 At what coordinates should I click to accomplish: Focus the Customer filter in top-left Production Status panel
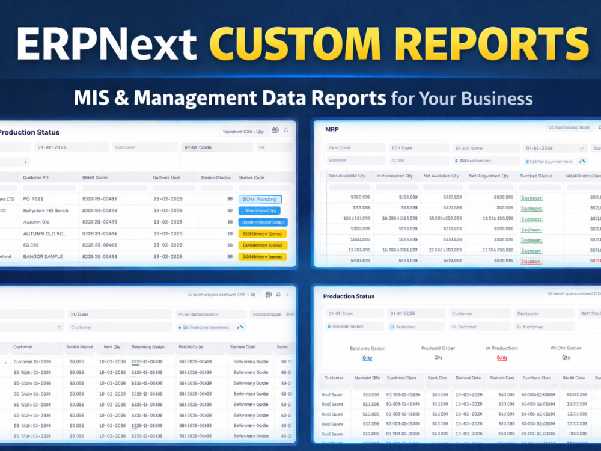145,147
